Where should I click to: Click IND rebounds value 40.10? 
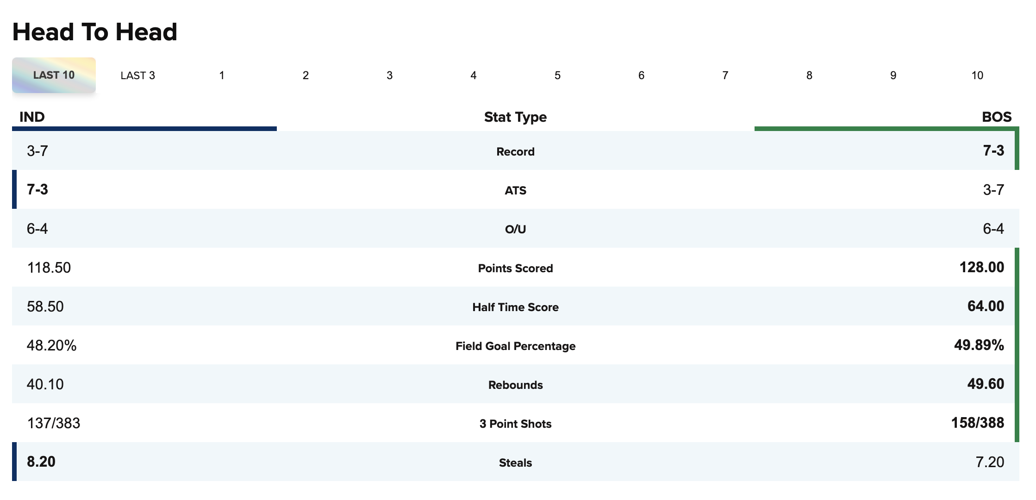[x=45, y=384]
